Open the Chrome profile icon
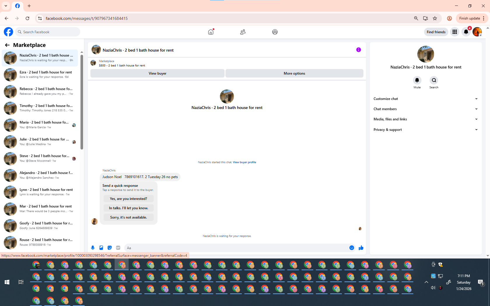490x306 pixels. 449,18
